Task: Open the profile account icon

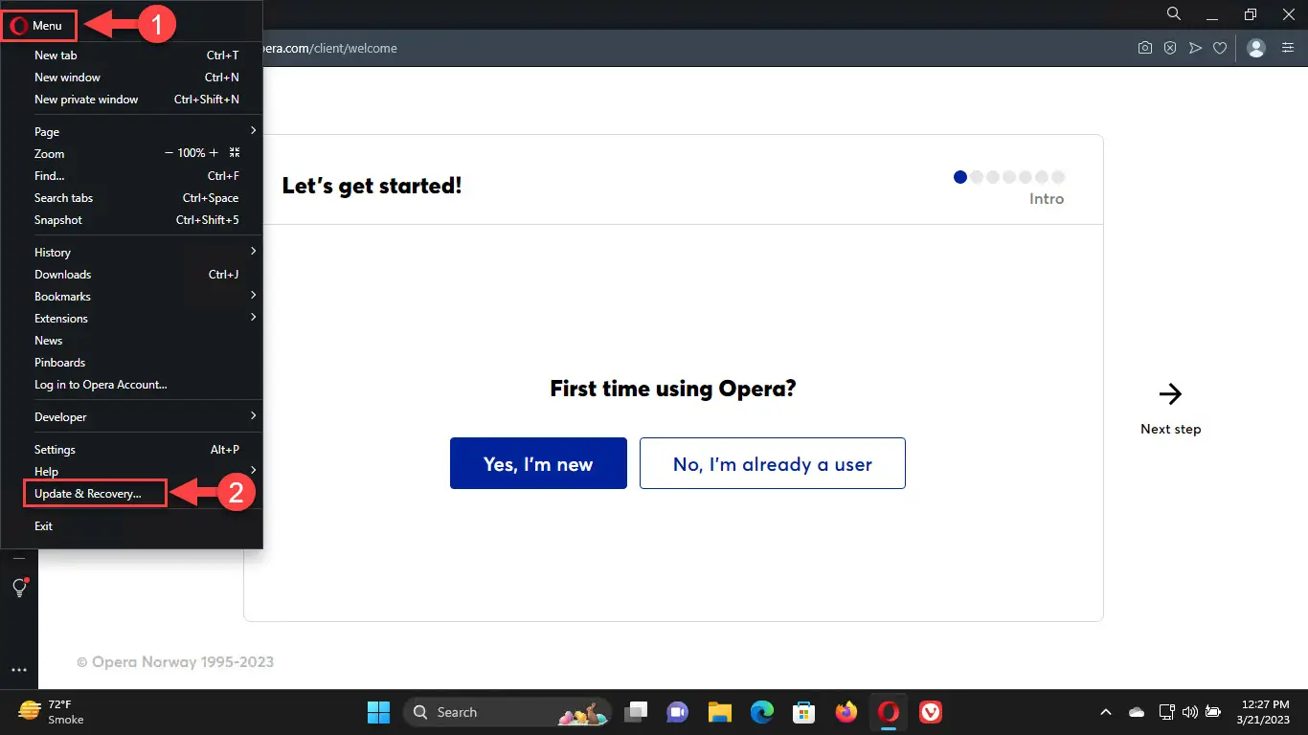Action: 1257,48
